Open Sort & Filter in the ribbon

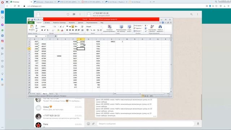coord(152,28)
